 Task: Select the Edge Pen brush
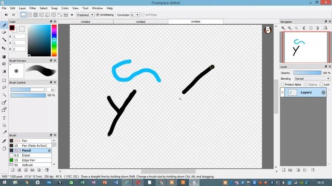coord(30,160)
